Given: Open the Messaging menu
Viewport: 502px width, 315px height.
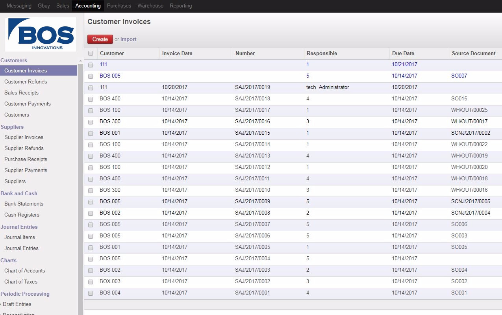Looking at the screenshot, I should pos(19,6).
